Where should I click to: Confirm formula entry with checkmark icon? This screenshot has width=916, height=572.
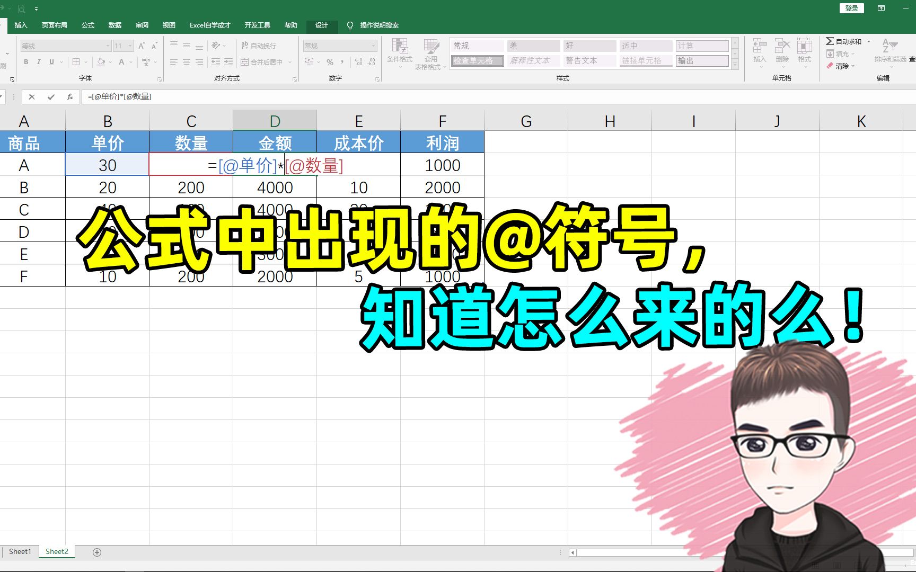tap(51, 97)
